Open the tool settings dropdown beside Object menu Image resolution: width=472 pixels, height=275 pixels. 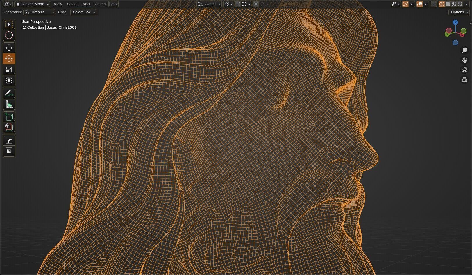[x=113, y=4]
